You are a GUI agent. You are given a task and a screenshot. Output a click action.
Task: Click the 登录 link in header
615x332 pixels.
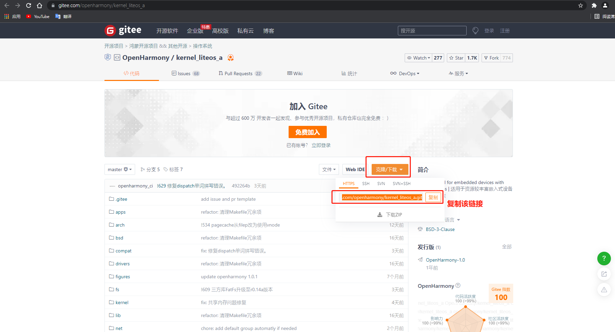coord(489,31)
